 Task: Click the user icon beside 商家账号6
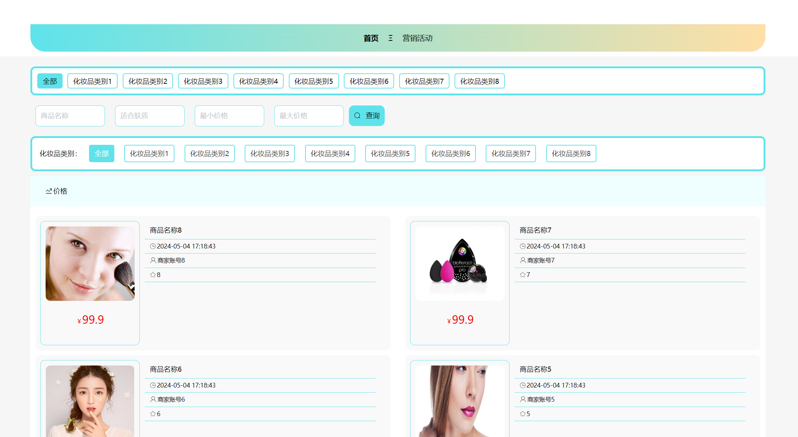[x=153, y=399]
